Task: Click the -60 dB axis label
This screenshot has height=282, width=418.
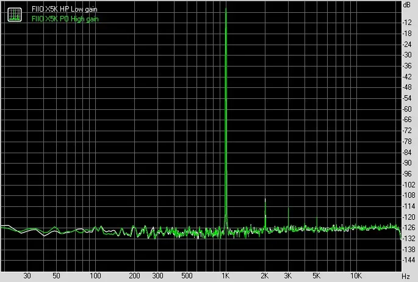Action: [x=407, y=109]
